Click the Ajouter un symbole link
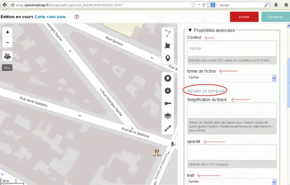290x185 pixels. click(205, 90)
